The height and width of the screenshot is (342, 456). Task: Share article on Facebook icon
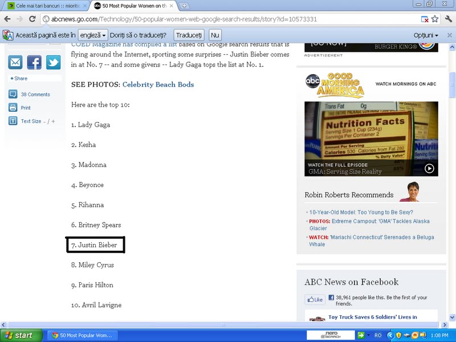pyautogui.click(x=34, y=62)
